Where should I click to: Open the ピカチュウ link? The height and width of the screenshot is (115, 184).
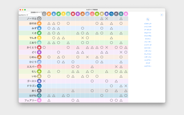pyautogui.click(x=148, y=24)
